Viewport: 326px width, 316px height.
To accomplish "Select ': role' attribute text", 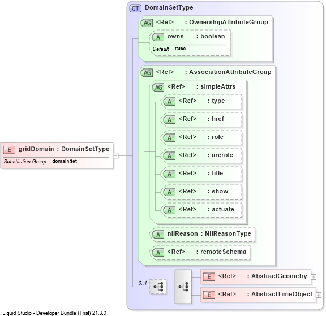I will point(216,137).
